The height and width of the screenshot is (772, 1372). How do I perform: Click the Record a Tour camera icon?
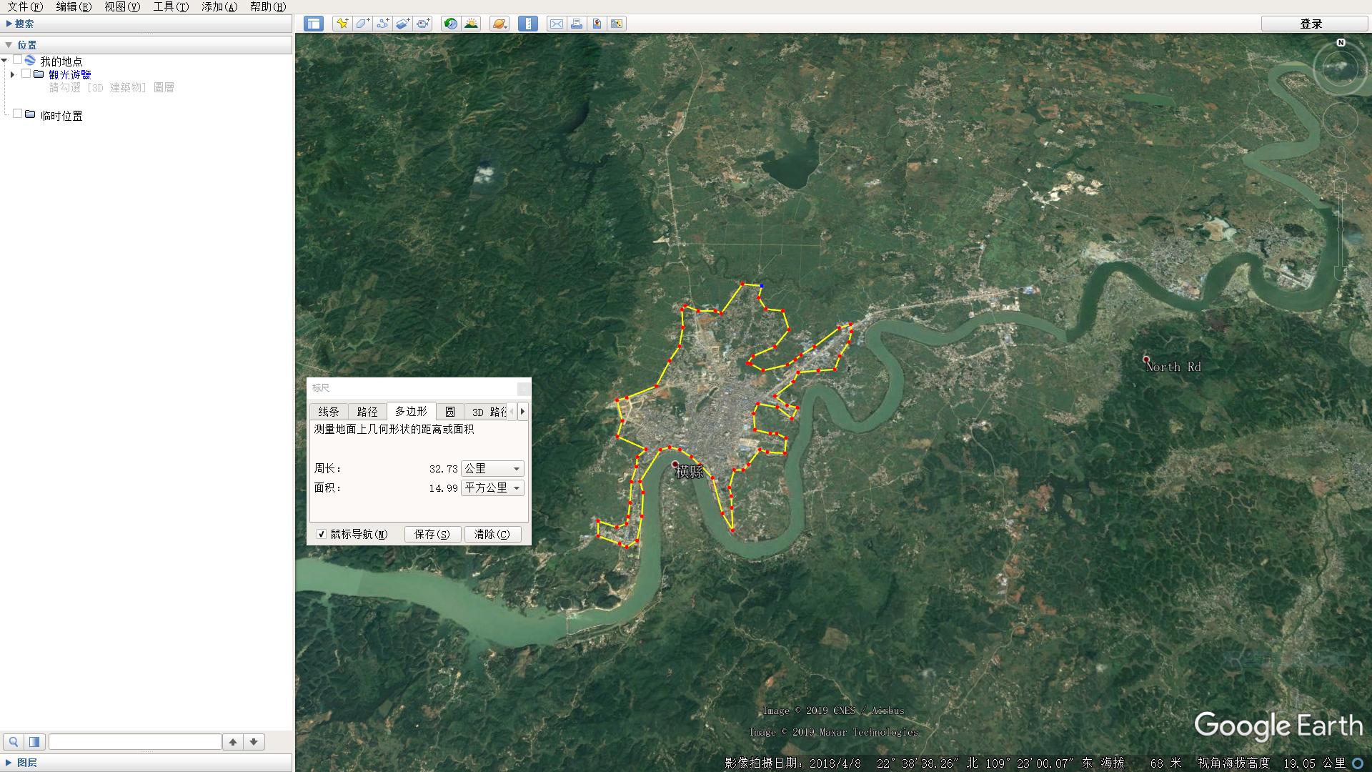coord(423,24)
